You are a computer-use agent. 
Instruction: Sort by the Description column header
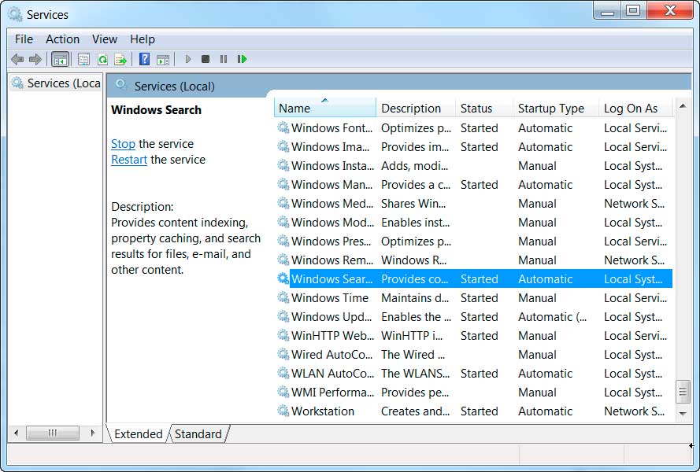(x=416, y=108)
